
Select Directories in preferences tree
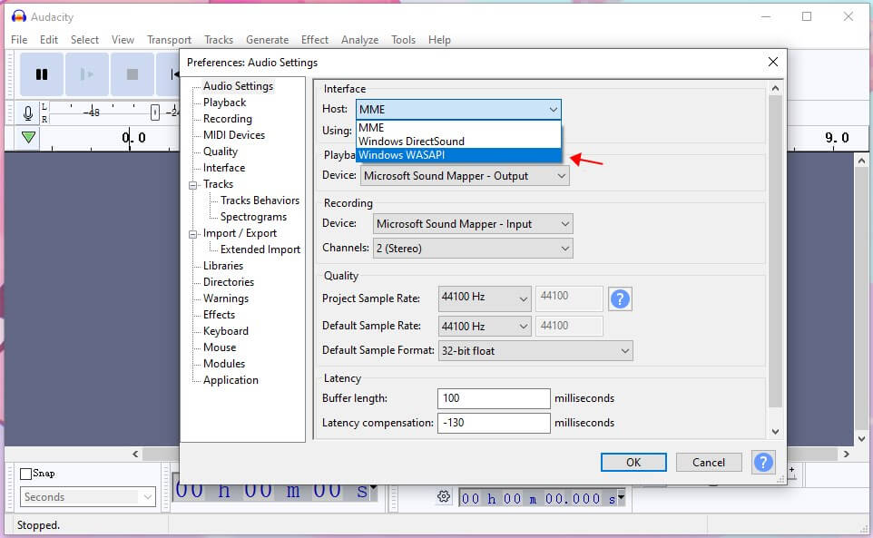tap(229, 282)
